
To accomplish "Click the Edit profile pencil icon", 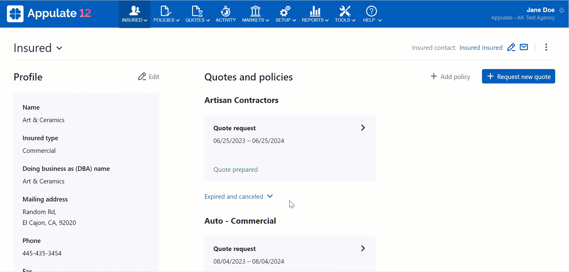I will (142, 76).
